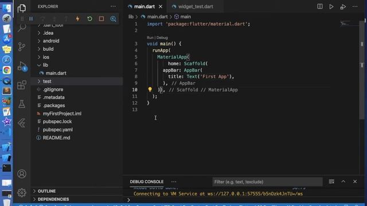The image size is (367, 206).
Task: Open the pubspec.yaml file
Action: point(77,130)
